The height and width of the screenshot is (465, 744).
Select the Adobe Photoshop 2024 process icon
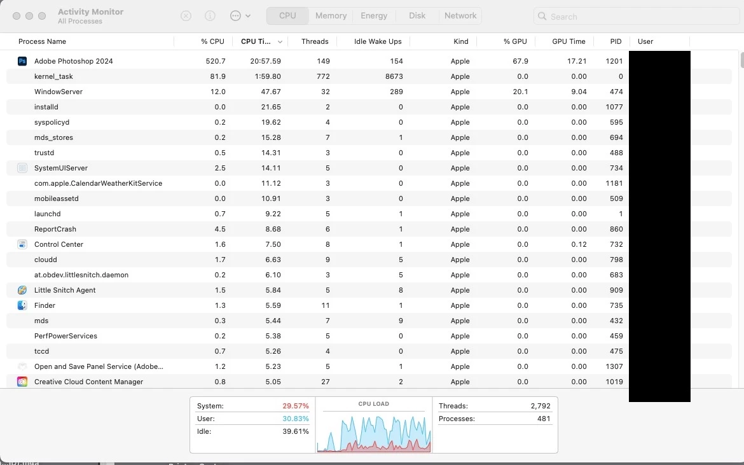(22, 60)
